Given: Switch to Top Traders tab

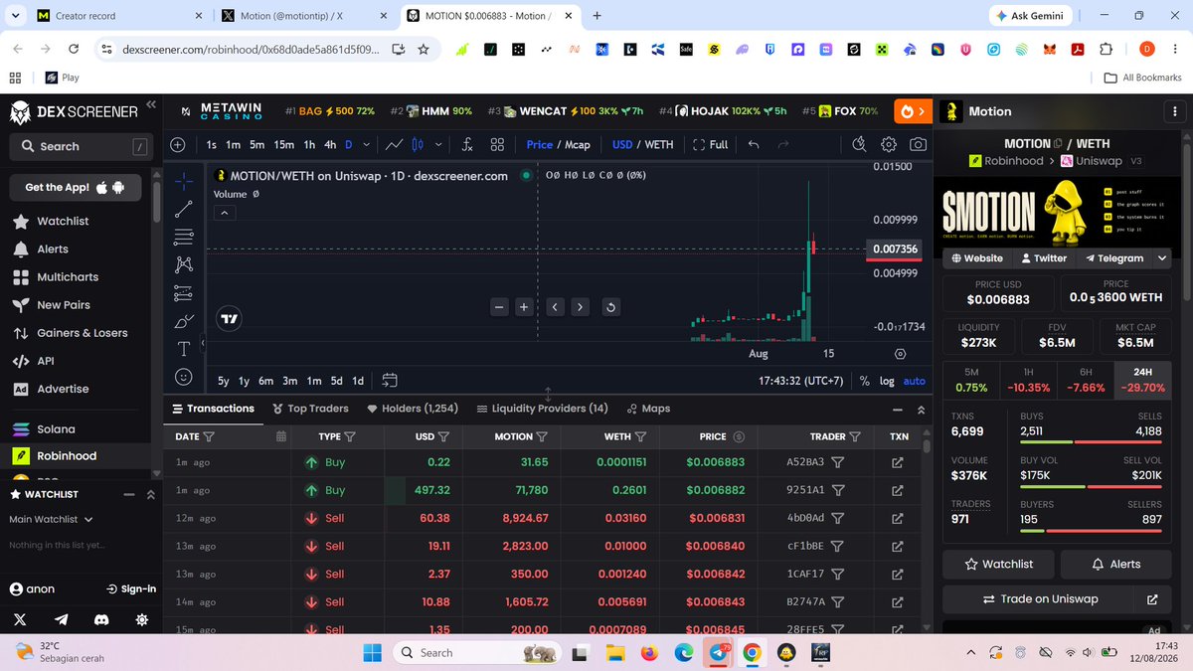Looking at the screenshot, I should [309, 409].
